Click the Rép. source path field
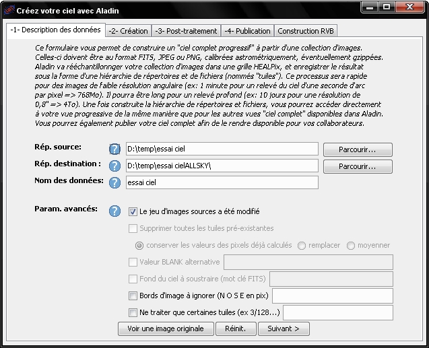This screenshot has width=429, height=348. [x=222, y=149]
